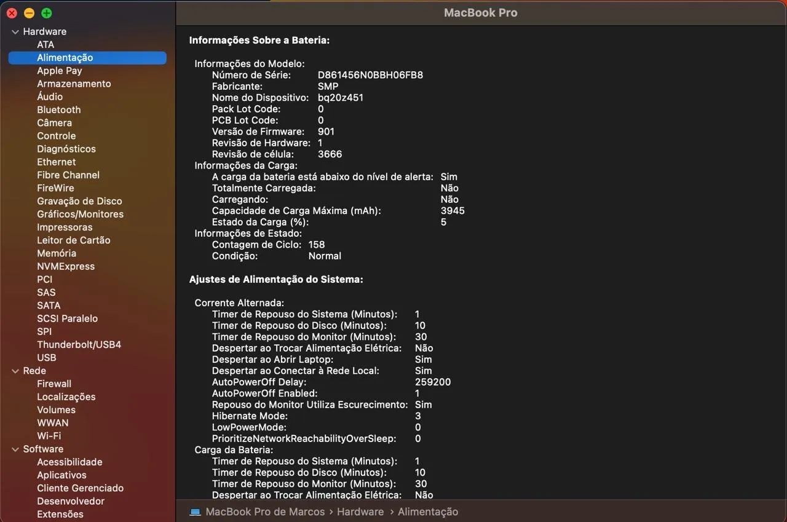787x522 pixels.
Task: Select Alimentação in the sidebar
Action: [x=87, y=58]
